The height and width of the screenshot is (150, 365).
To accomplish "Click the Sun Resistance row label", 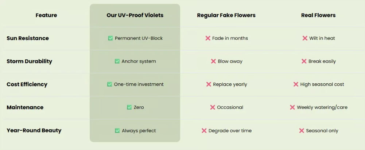I will [28, 38].
